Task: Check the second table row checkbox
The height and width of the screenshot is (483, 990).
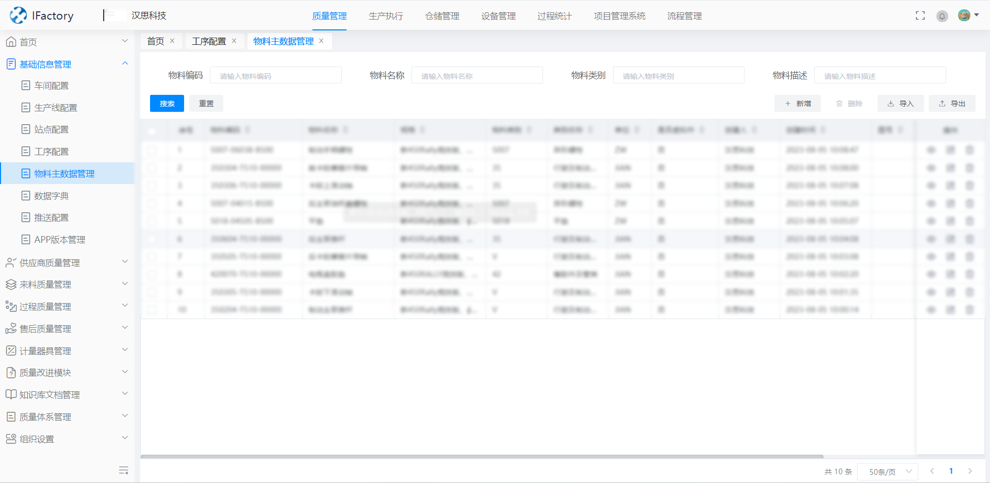Action: tap(152, 168)
